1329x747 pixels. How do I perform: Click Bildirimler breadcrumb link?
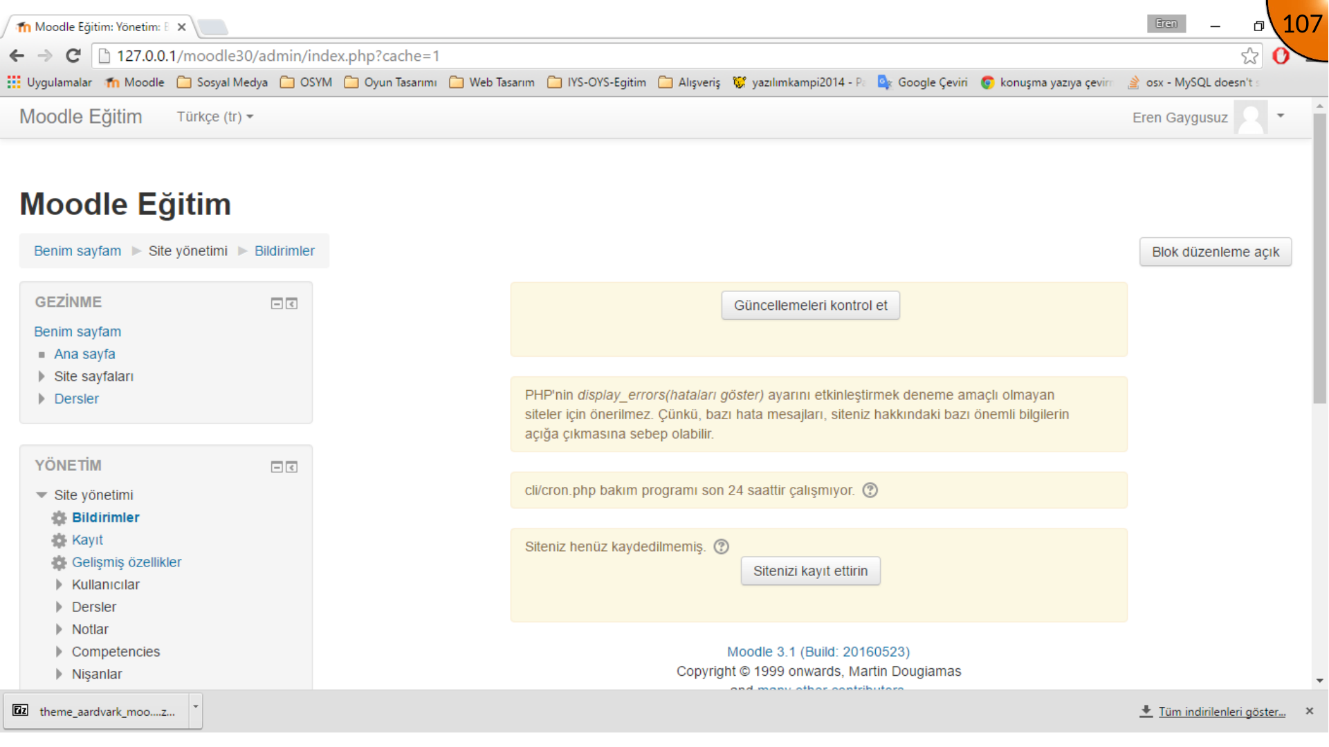click(x=284, y=251)
